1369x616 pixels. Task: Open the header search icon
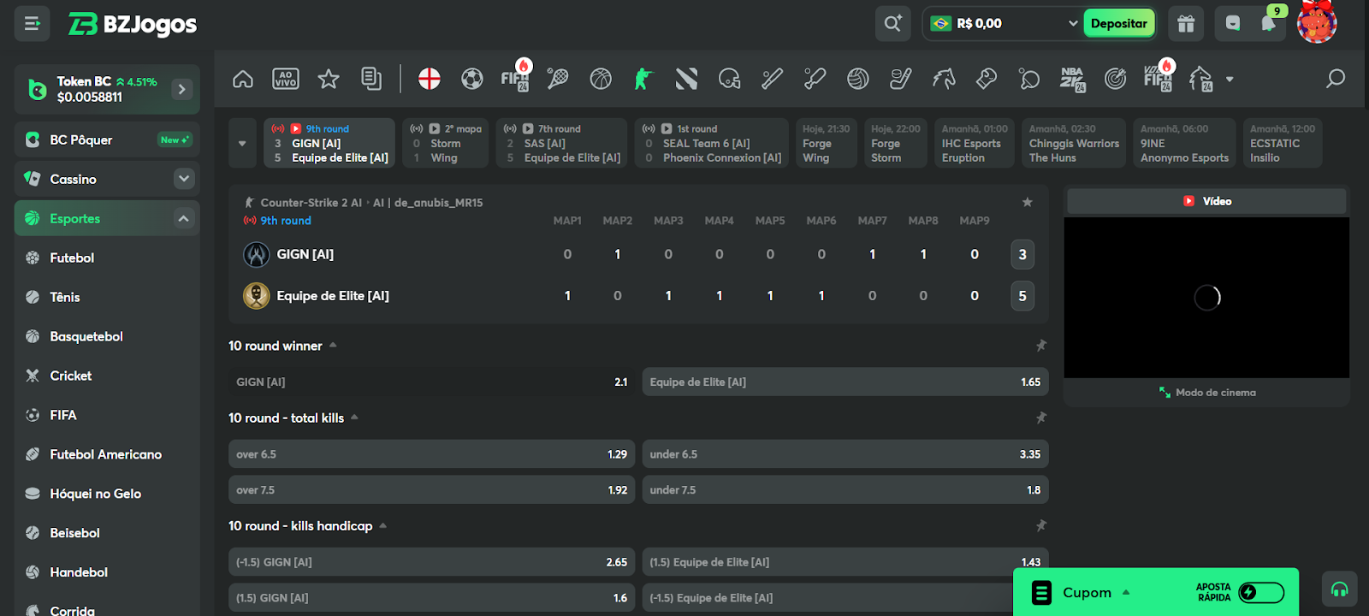[x=892, y=24]
